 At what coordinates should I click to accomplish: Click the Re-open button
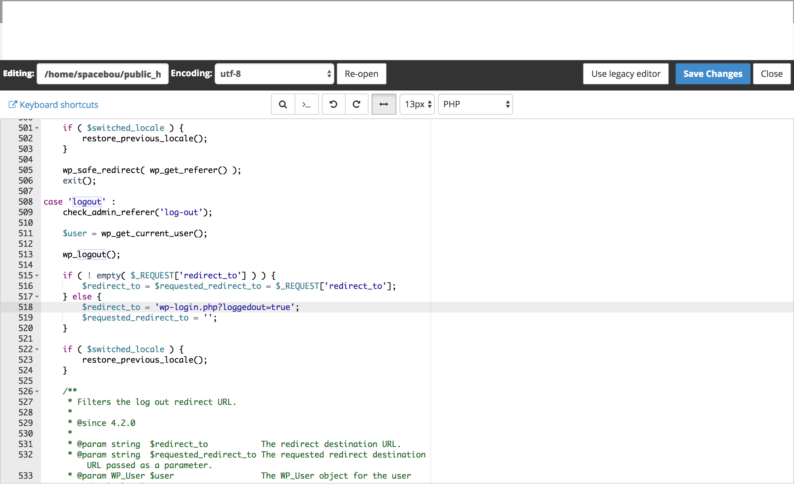[x=361, y=74]
